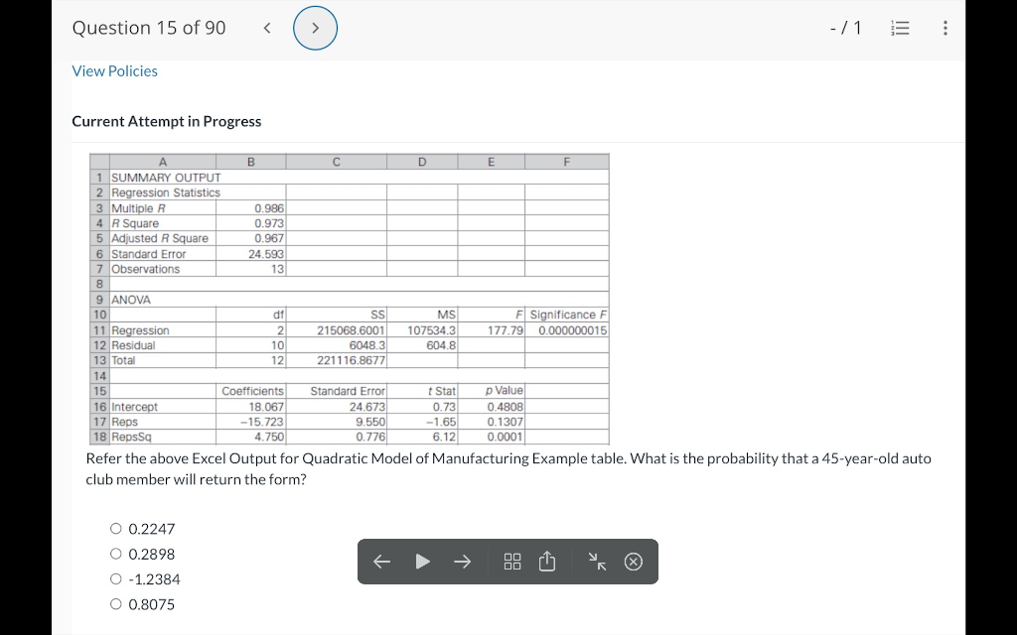Select the back arrow icon in the toolbar
The height and width of the screenshot is (635, 1017).
pos(382,562)
